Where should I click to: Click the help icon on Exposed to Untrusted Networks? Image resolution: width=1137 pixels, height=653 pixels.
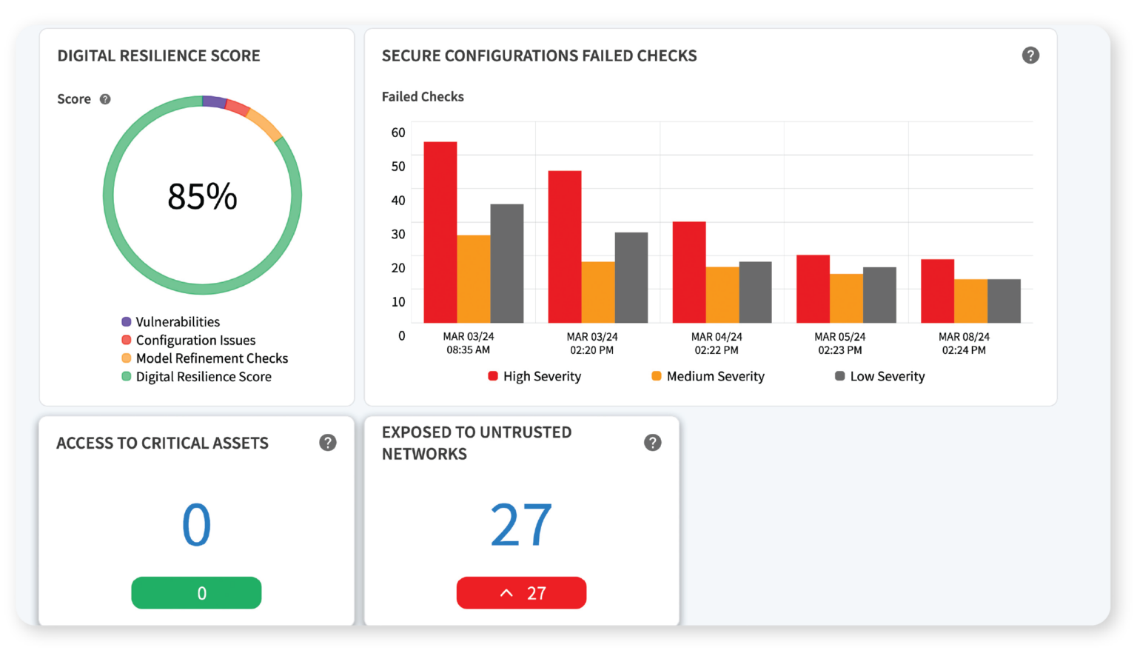pyautogui.click(x=652, y=442)
